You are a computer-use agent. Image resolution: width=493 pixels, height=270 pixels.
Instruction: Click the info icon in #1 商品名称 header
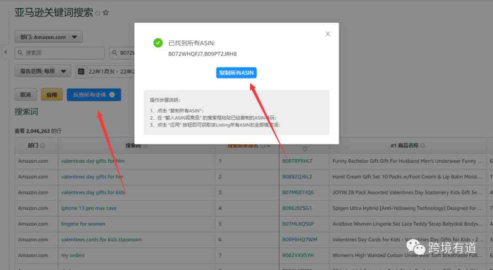423,145
